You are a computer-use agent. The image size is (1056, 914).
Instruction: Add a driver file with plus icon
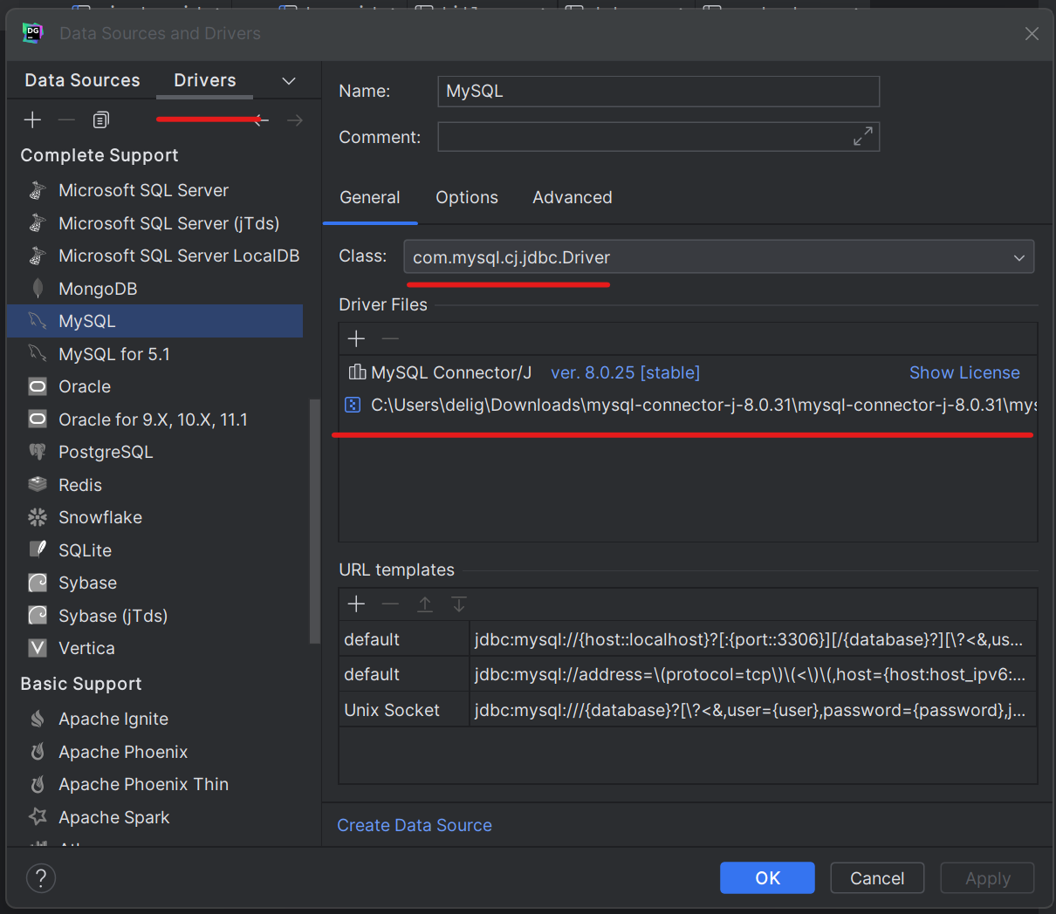(x=356, y=338)
